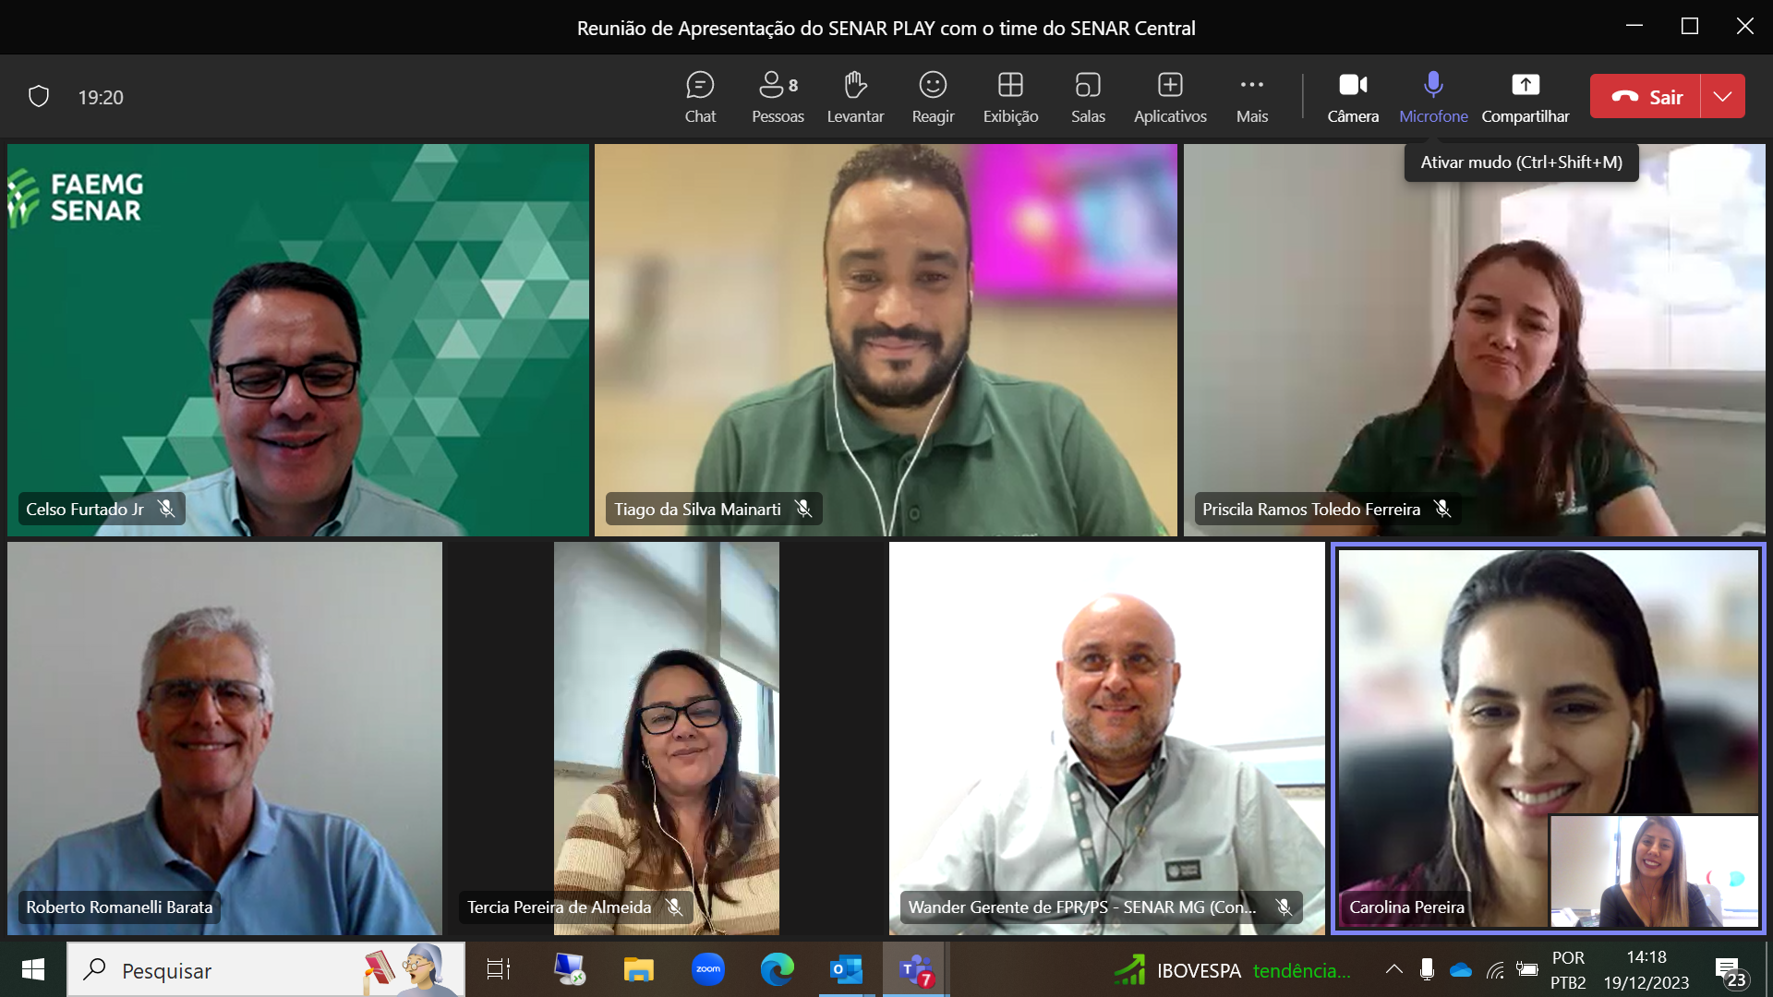Click muted mic icon beside Tiago da Silva Mainarti

[x=803, y=509]
